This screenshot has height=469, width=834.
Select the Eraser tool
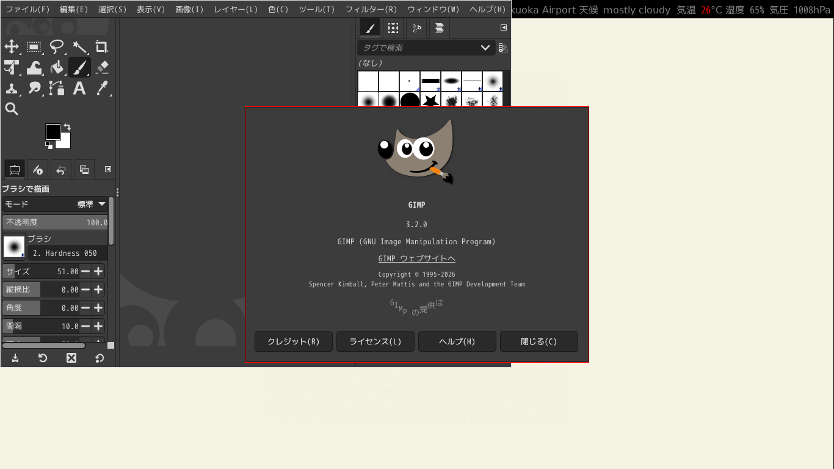click(x=102, y=67)
